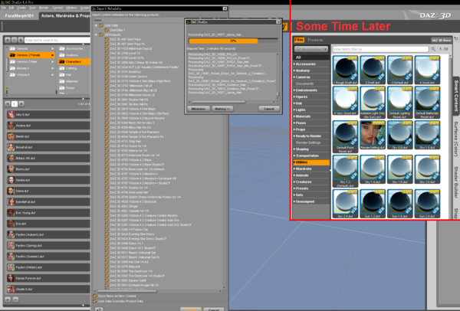Uncheck DAZ 3D 3138 Urban Sprawl checkbox
The width and height of the screenshot is (460, 311).
click(107, 77)
